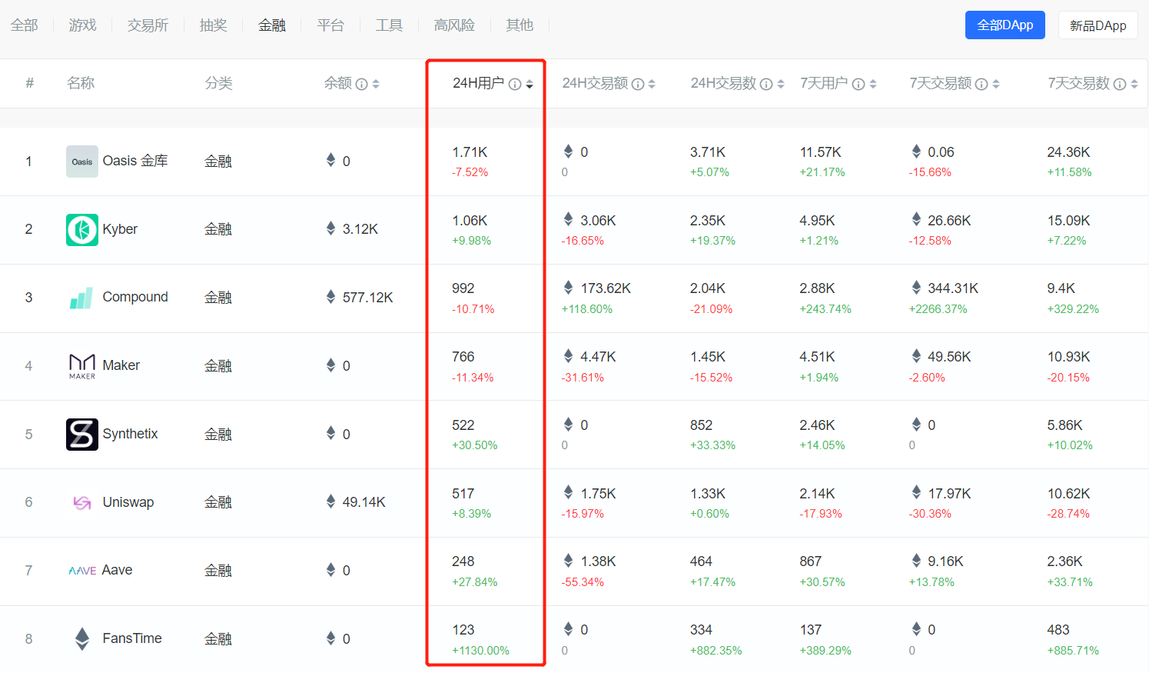Select Maker 7-day transactions value 10.93K

click(x=1069, y=357)
